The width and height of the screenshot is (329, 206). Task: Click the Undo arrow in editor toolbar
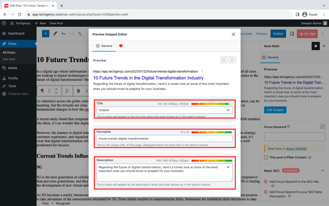coord(63,33)
